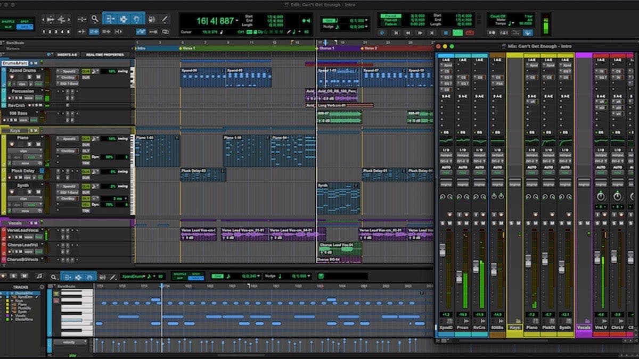Toggle QUA quantize on Plock Delay track
Screen dimensions: 639x359
[x=85, y=172]
